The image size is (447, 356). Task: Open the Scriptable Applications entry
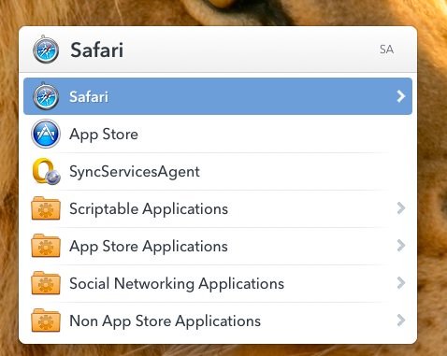pyautogui.click(x=218, y=208)
